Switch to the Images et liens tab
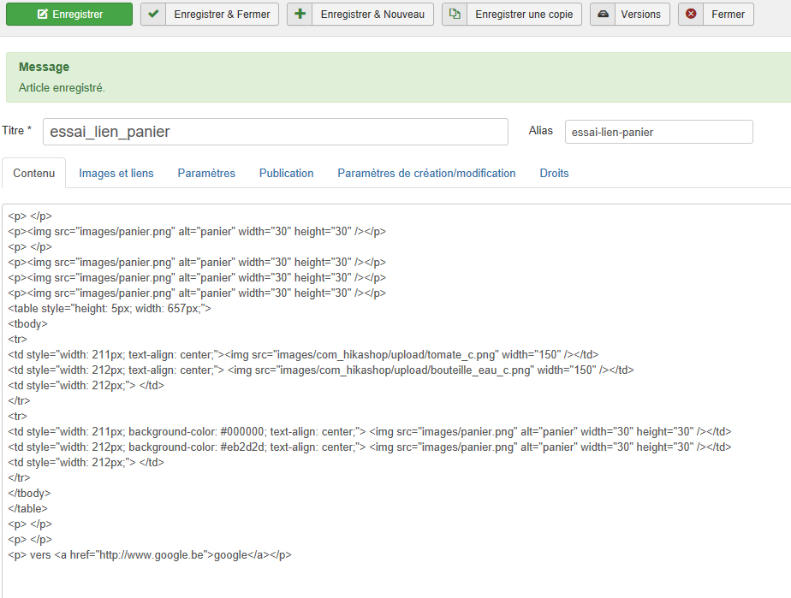The image size is (791, 598). pos(116,173)
